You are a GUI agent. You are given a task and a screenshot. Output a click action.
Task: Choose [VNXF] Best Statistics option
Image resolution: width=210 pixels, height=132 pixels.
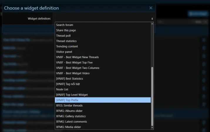tap(70, 79)
